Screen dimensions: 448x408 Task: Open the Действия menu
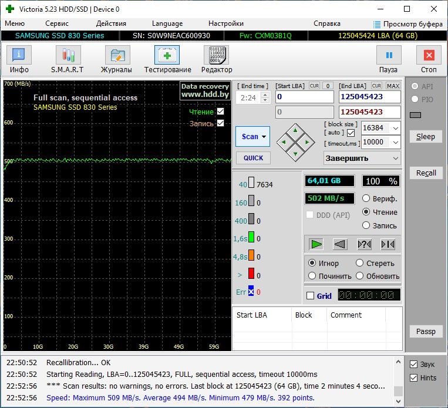coord(111,23)
